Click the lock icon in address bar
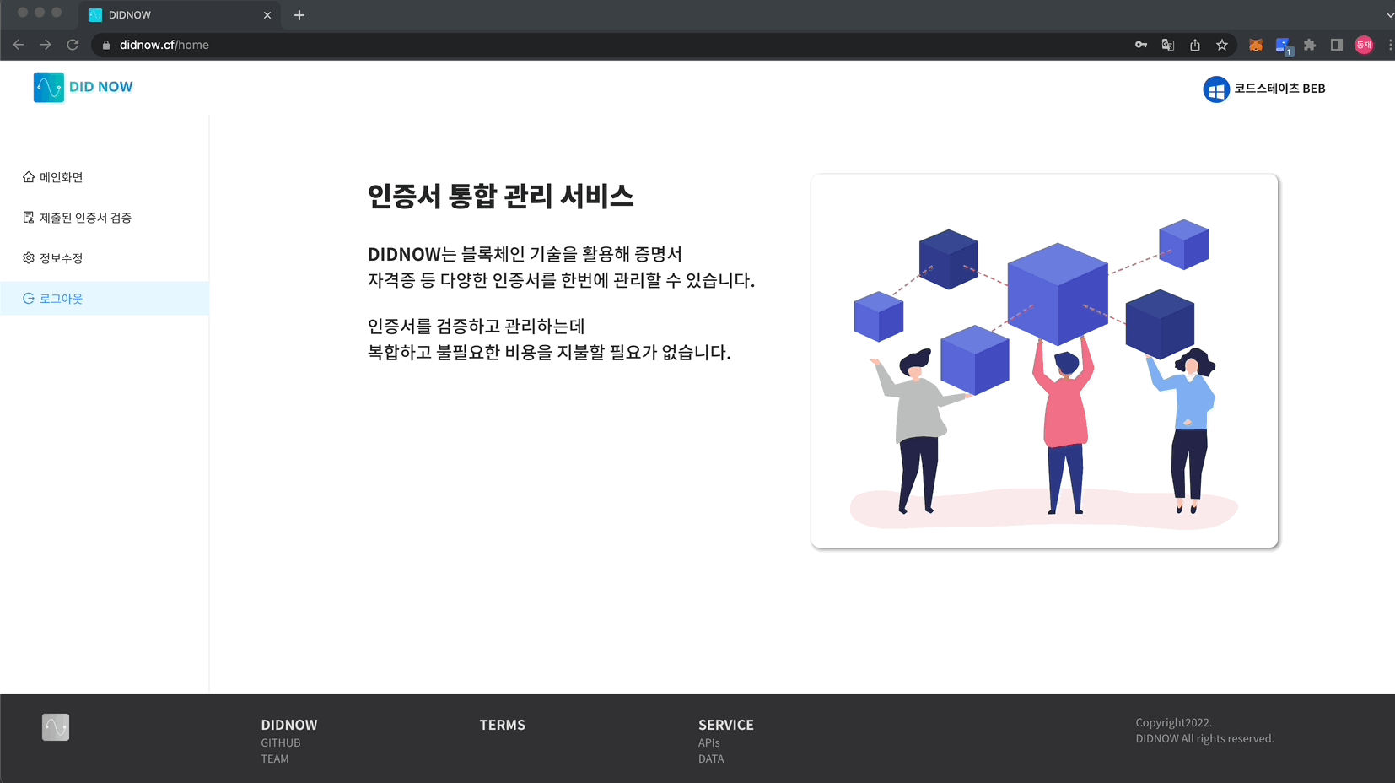1395x783 pixels. [106, 45]
